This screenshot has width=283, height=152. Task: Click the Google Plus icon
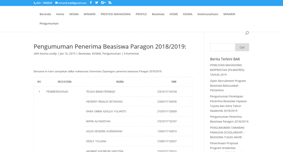pyautogui.click(x=103, y=3)
